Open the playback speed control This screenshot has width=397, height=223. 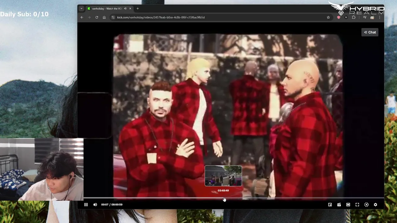(x=366, y=204)
